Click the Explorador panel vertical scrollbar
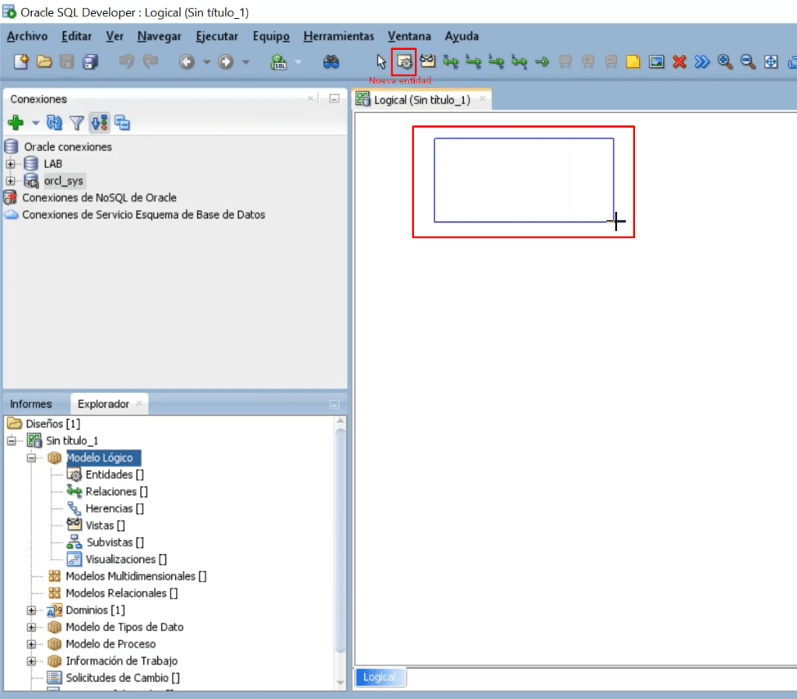Screen dimensions: 797x699 click(341, 553)
